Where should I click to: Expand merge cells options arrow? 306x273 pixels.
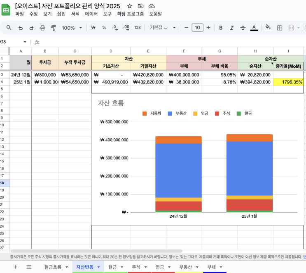298,28
